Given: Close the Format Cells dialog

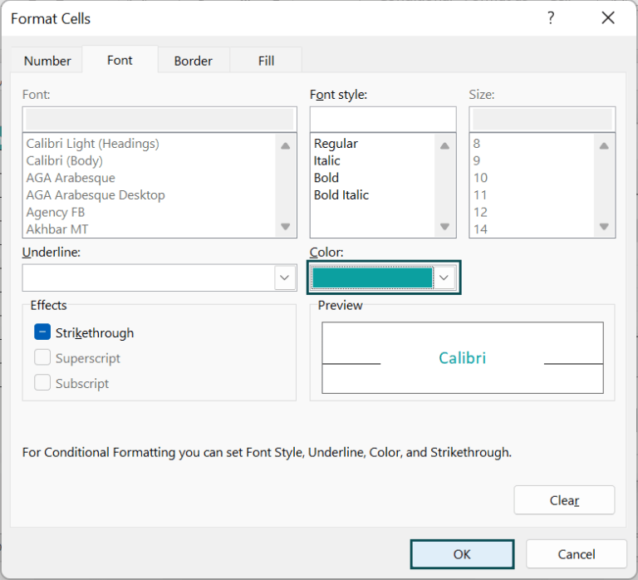Looking at the screenshot, I should [608, 18].
